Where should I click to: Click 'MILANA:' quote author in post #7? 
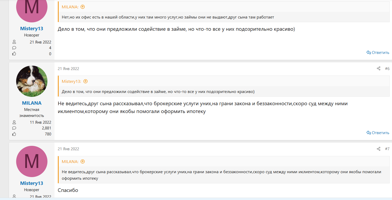70,162
